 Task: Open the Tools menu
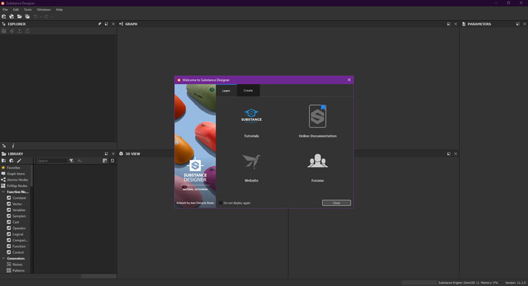pos(28,10)
